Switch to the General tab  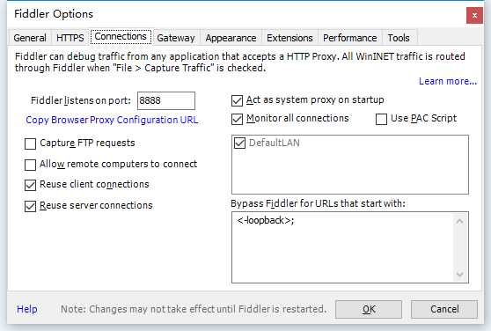[30, 38]
